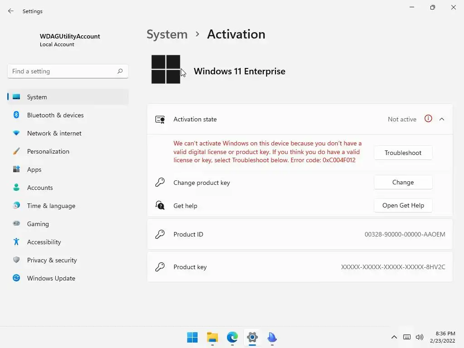Focus the Find a setting search box

tap(68, 71)
